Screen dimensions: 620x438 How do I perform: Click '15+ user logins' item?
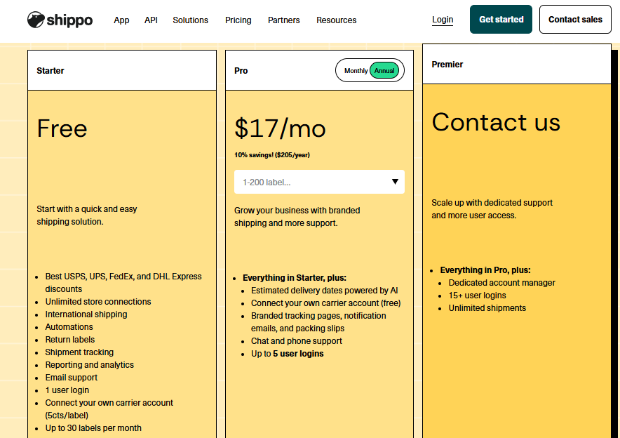click(477, 296)
